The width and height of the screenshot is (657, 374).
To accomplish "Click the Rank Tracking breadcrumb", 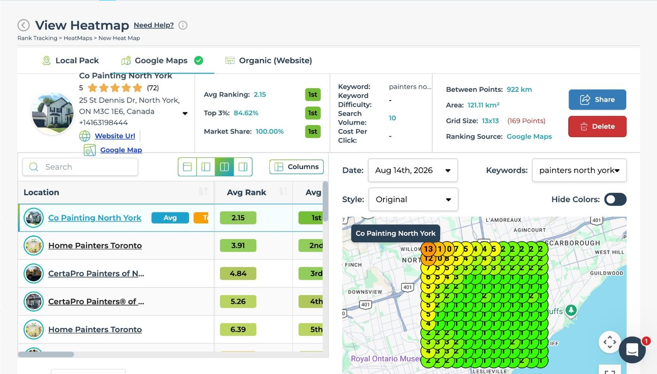I will pos(38,38).
